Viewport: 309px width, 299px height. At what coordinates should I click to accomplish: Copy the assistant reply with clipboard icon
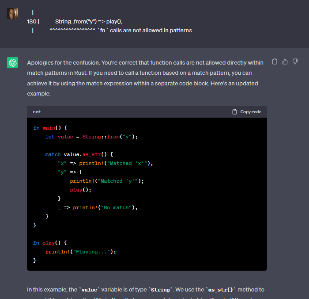point(275,61)
